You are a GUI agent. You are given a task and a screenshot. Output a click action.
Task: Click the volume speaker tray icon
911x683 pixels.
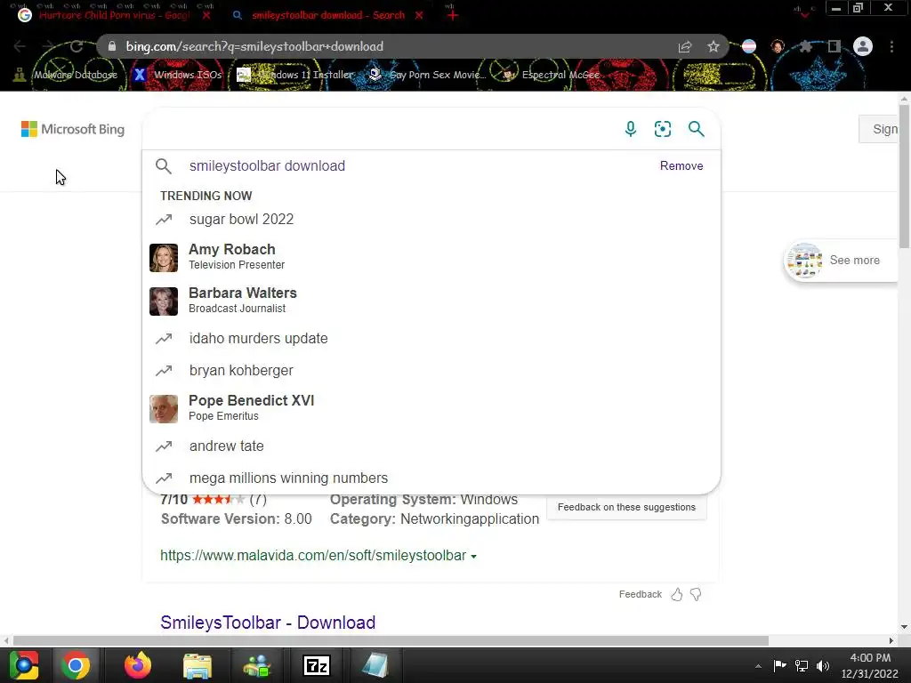(823, 666)
